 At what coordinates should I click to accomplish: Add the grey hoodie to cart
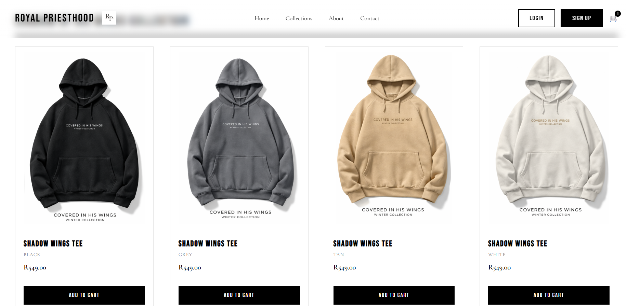tap(239, 295)
